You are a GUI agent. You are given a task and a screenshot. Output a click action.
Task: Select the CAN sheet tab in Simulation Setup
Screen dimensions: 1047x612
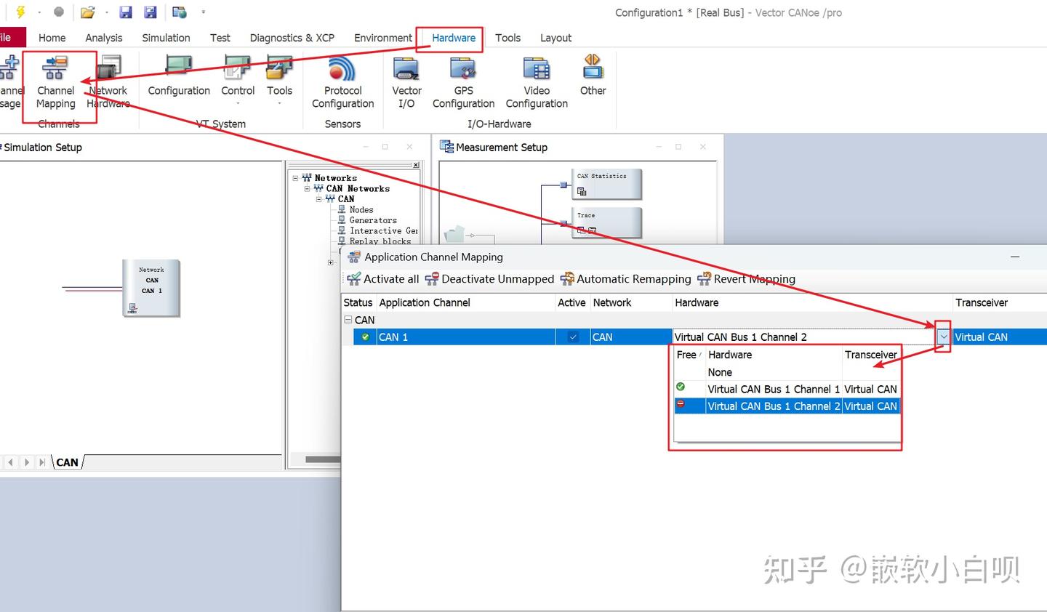tap(67, 462)
